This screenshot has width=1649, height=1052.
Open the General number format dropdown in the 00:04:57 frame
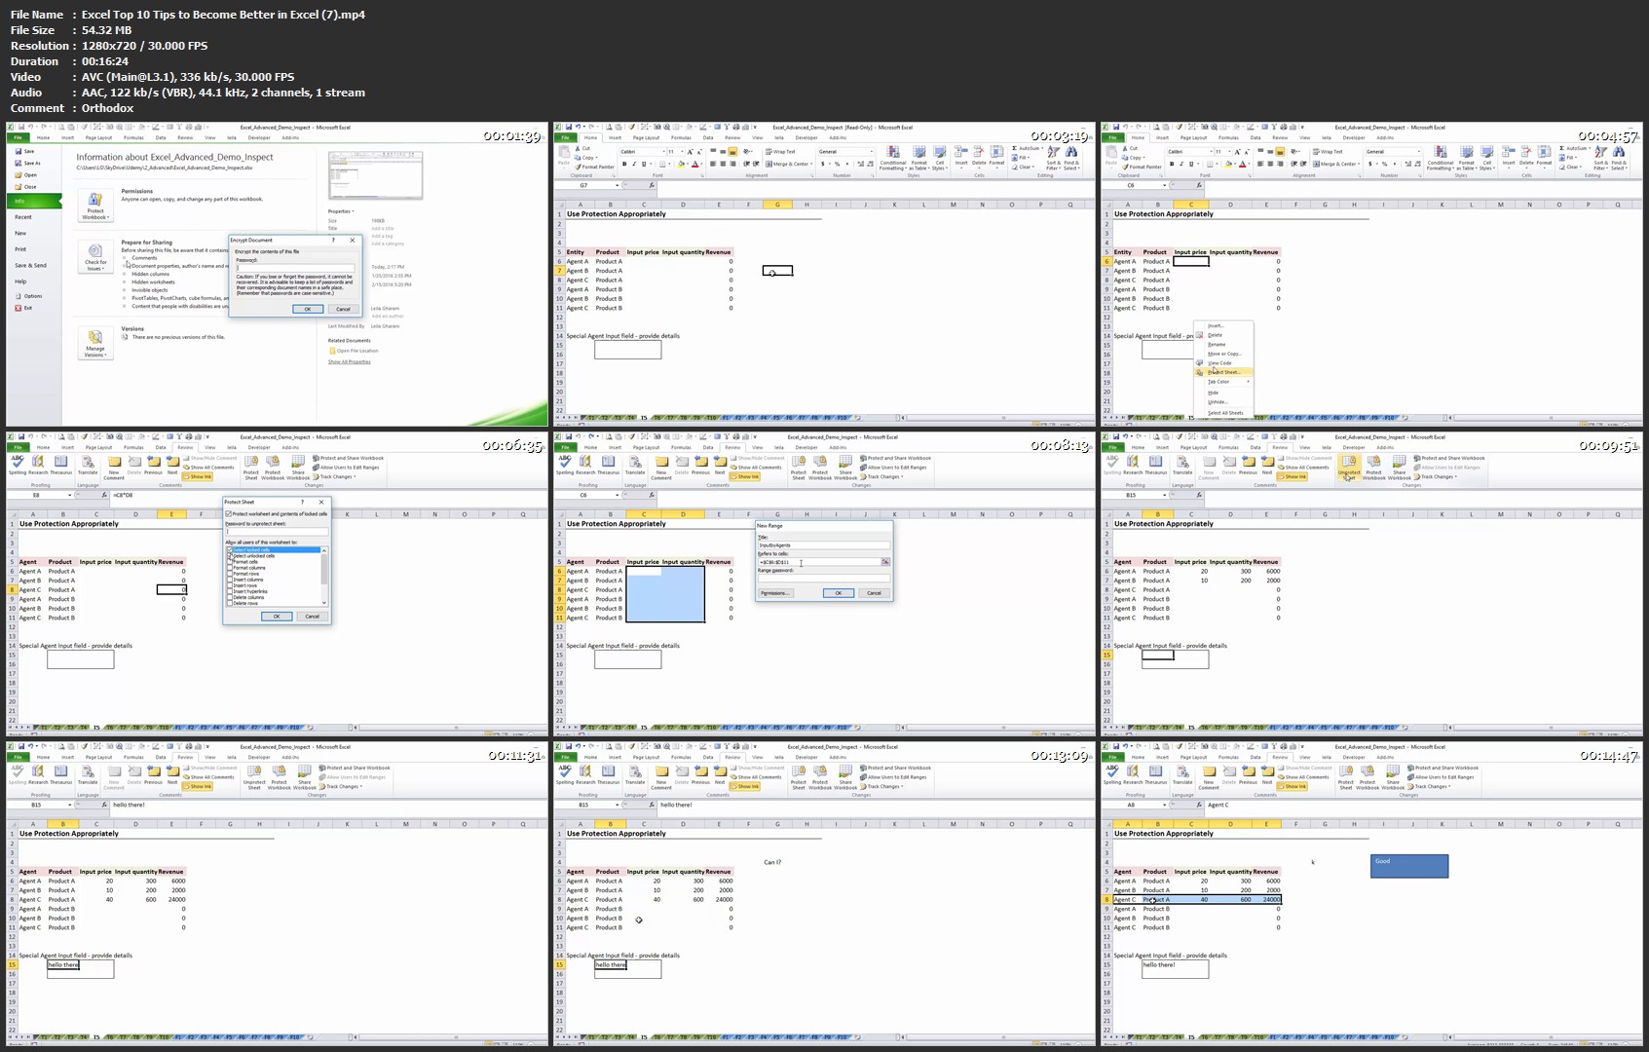[x=1419, y=152]
